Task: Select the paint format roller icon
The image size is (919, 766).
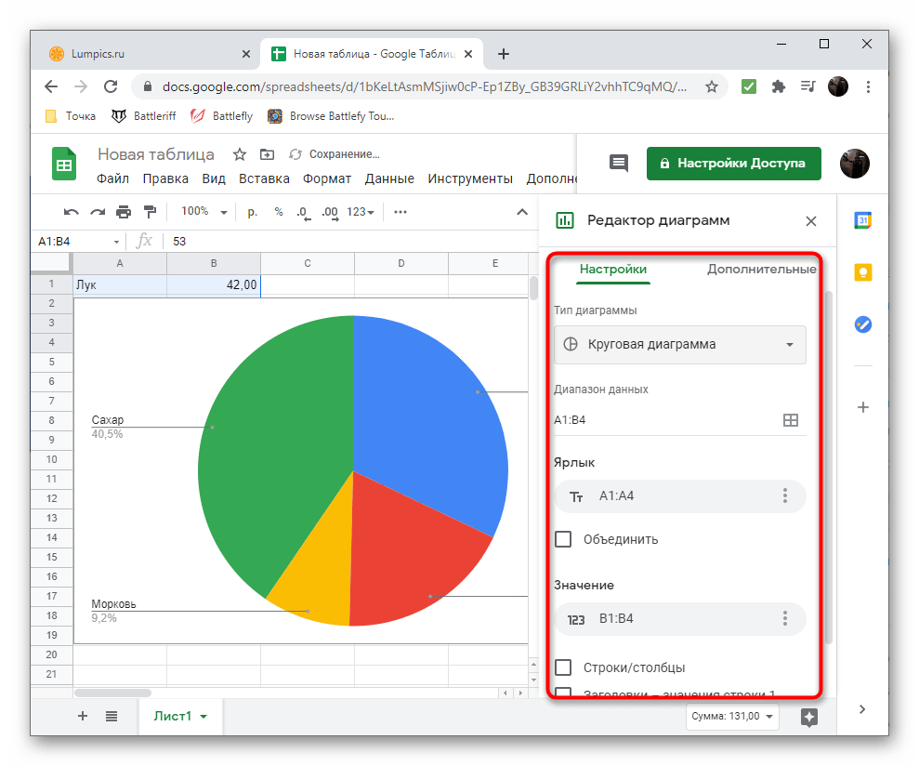Action: (x=150, y=212)
